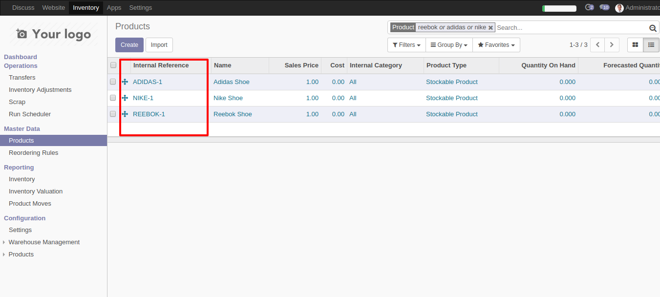Select the NIKE-1 row checkbox
660x297 pixels.
(113, 98)
